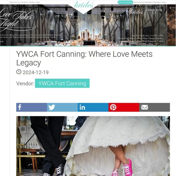Screen dimensions: 176x176
Task: Open the Vendor Login link
Action: (x=34, y=2)
